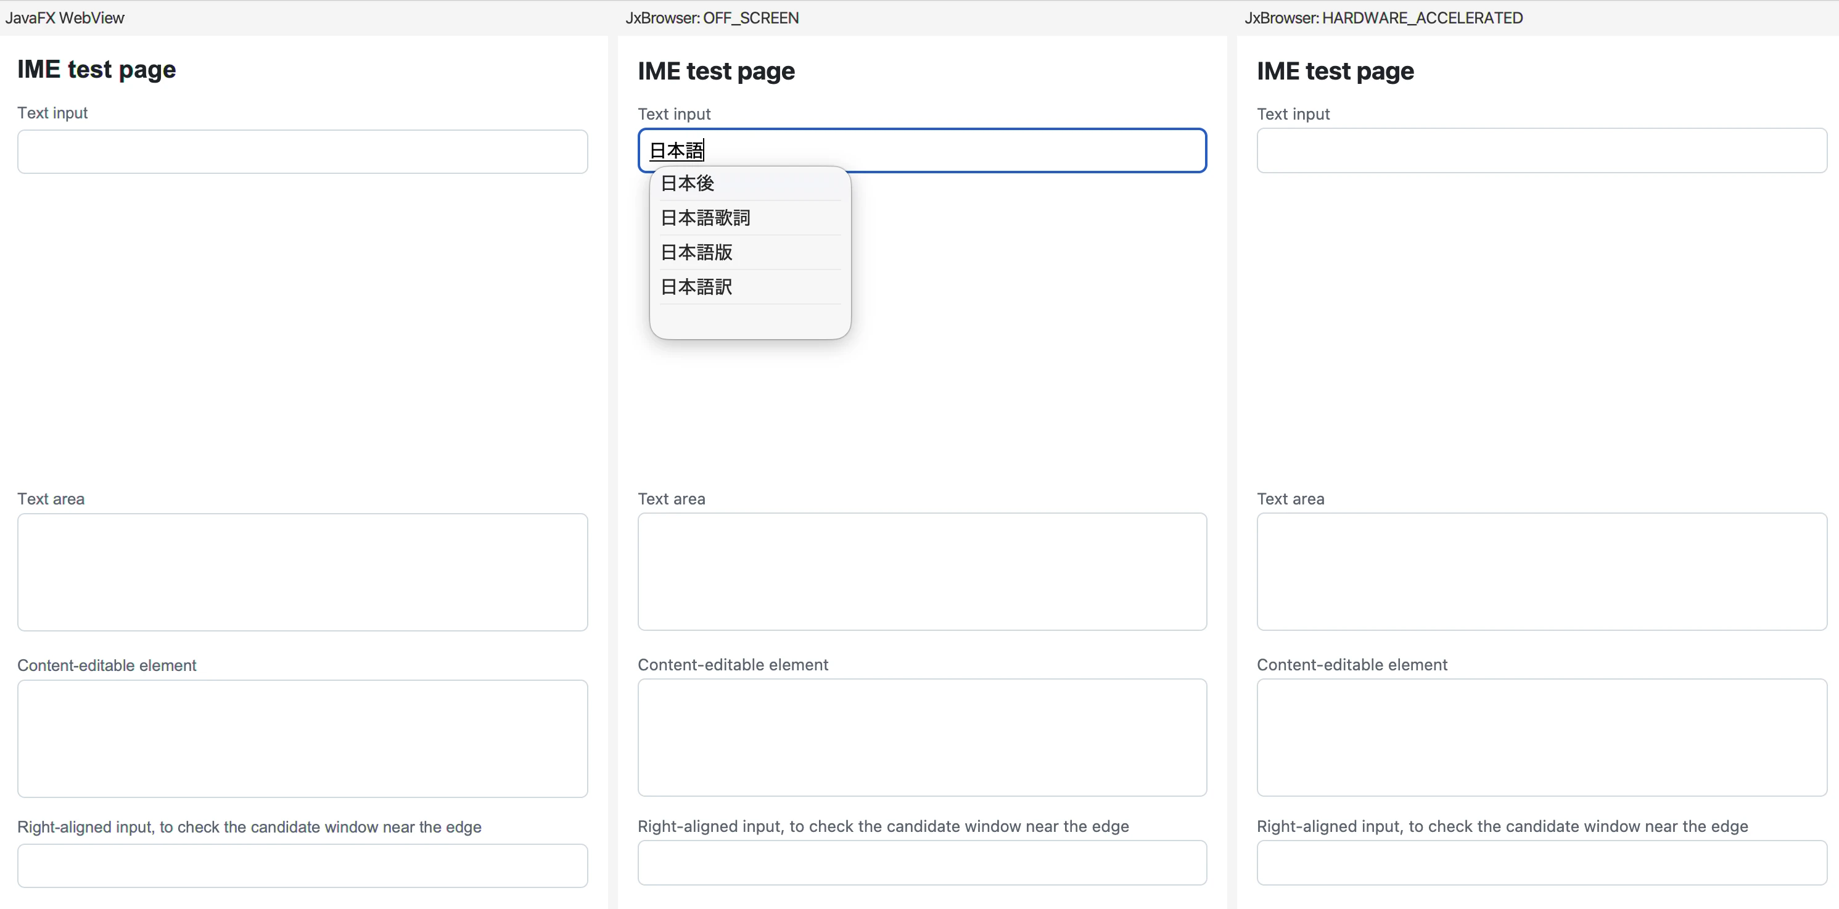The height and width of the screenshot is (909, 1839).
Task: Click 'Content-editable element' label in HARDWARE_ACCELERATED pane
Action: click(x=1351, y=665)
